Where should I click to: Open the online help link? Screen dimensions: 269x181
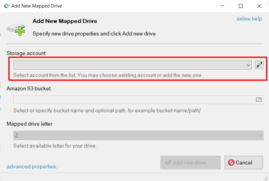click(249, 19)
